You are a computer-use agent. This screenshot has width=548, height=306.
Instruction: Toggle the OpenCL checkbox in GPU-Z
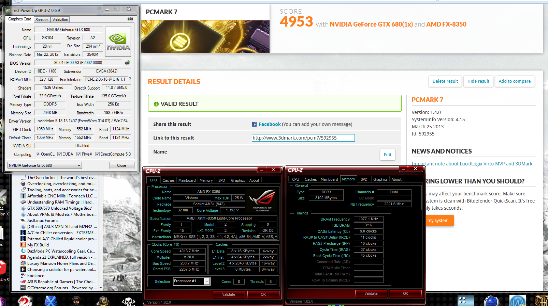(38, 154)
